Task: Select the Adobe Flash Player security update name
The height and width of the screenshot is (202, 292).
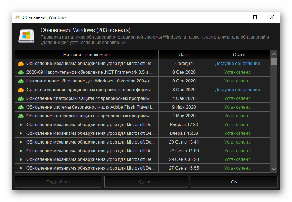Action: click(x=90, y=107)
